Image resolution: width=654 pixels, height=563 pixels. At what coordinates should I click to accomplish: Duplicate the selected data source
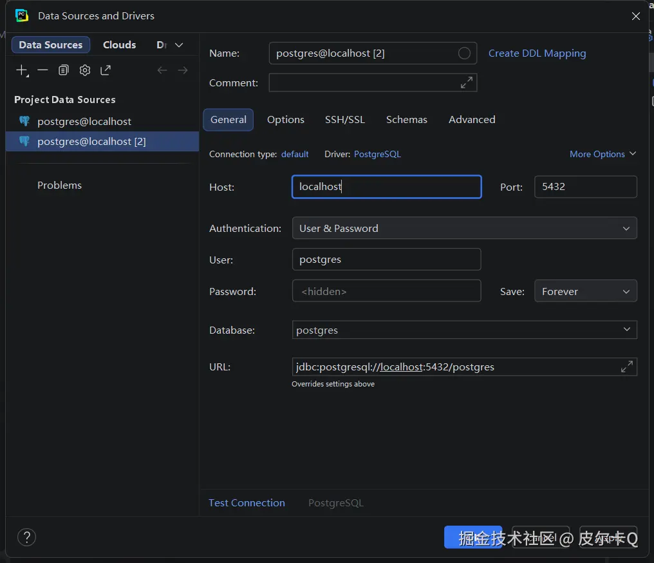tap(63, 70)
